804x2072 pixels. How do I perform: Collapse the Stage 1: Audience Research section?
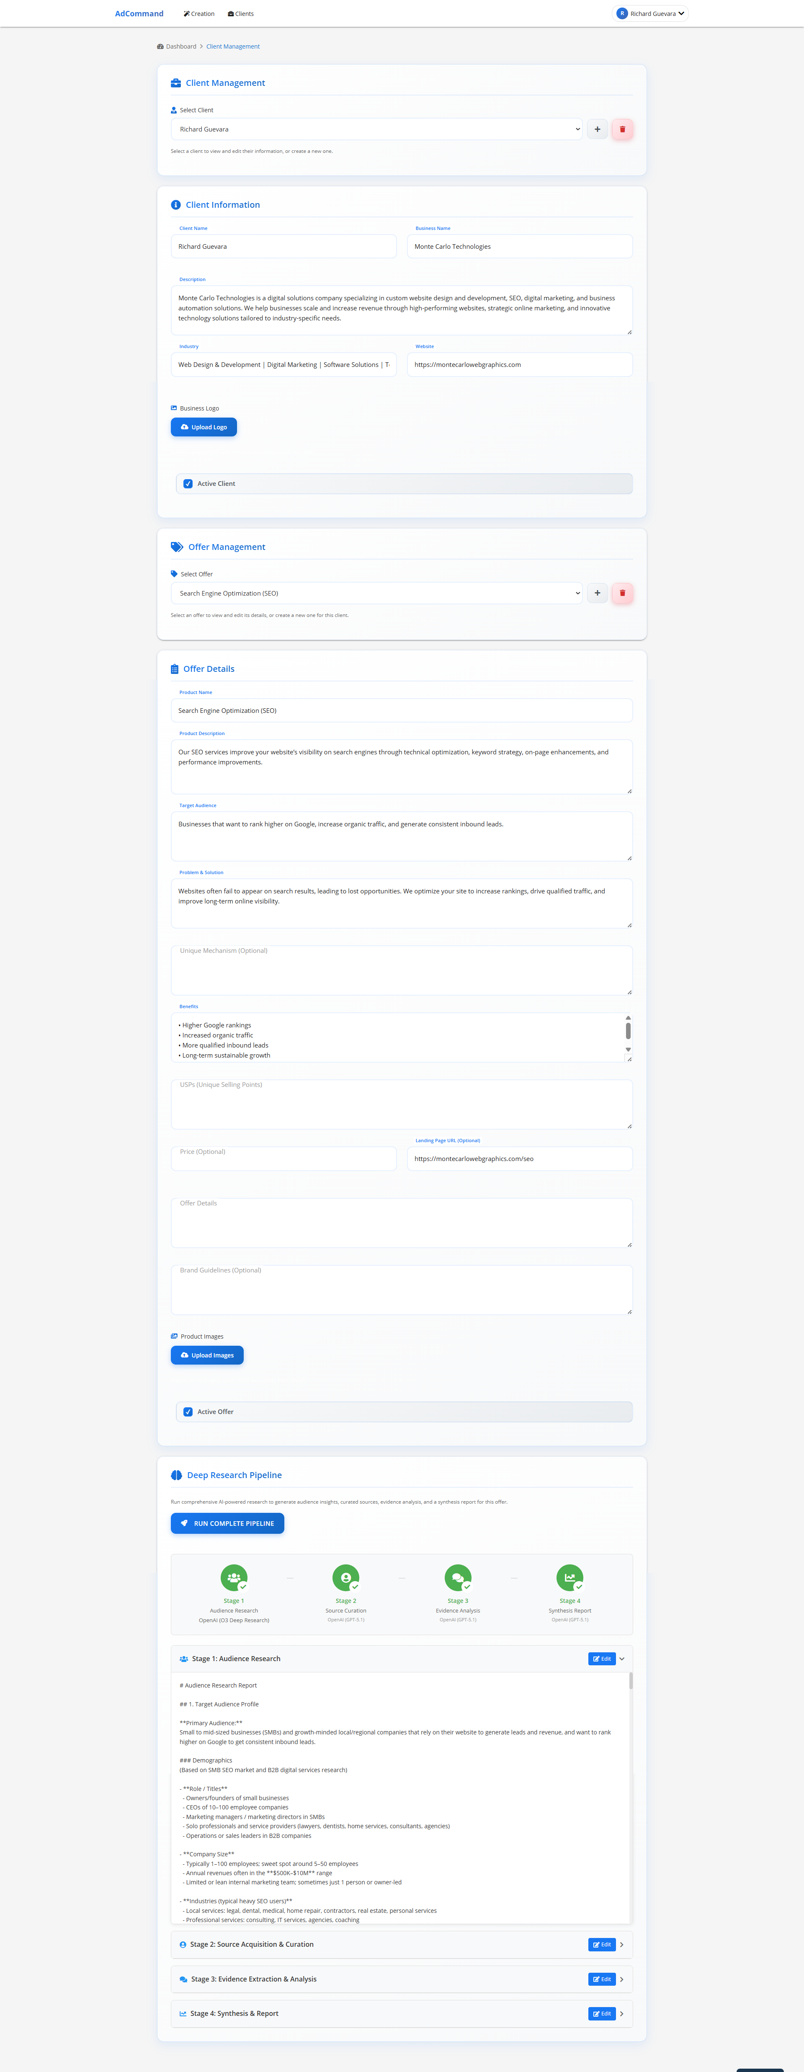(x=621, y=1659)
